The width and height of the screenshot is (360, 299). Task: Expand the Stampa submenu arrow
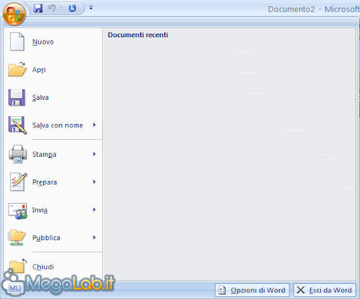[94, 154]
